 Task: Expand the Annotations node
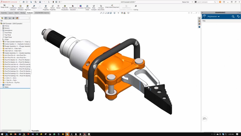click(x=1, y=30)
